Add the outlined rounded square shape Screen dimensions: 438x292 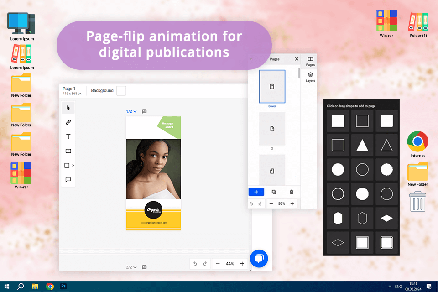tap(338, 145)
